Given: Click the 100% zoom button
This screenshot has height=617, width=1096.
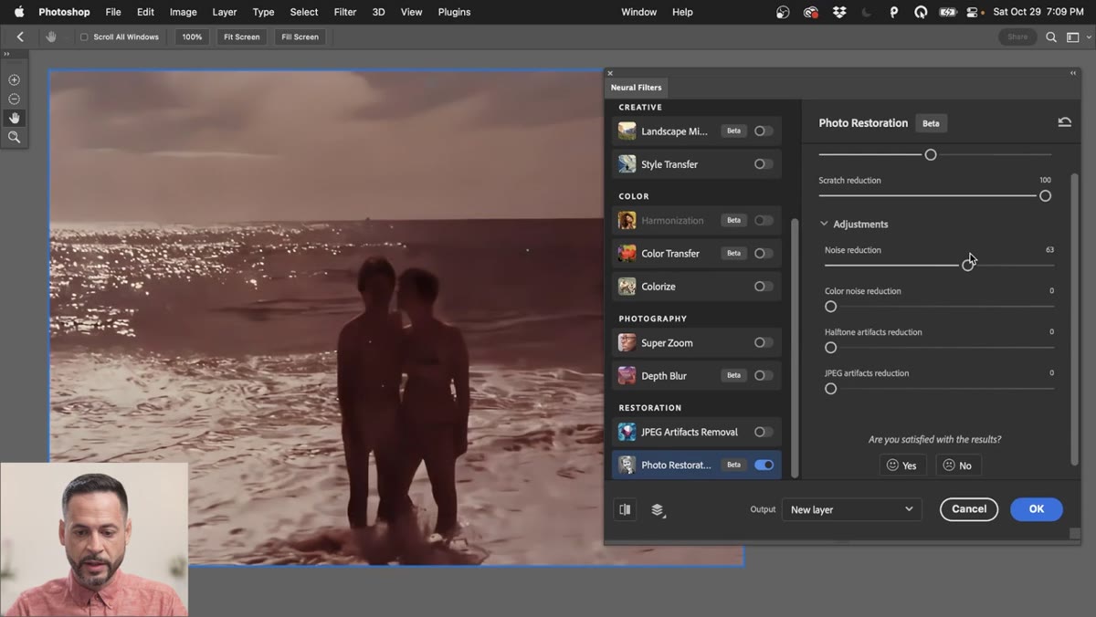Looking at the screenshot, I should [192, 37].
